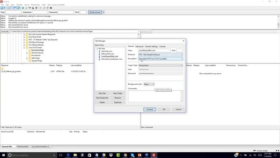Viewport: 280px width, 158px height.
Task: Click the New Bookmark button
Action: coord(102,98)
